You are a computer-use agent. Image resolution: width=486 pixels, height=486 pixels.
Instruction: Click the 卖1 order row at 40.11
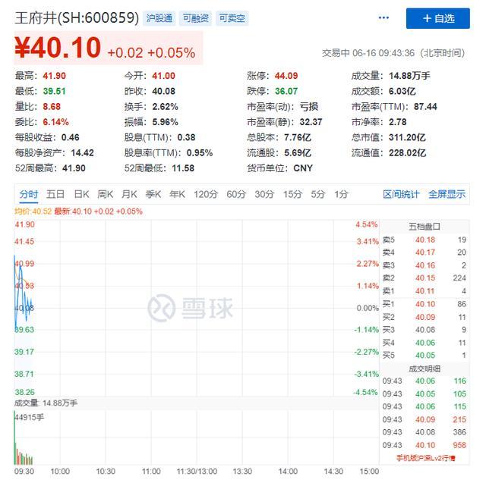pos(424,291)
